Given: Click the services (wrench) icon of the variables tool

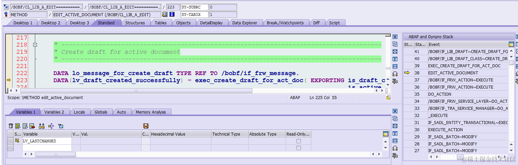Looking at the screenshot, I should point(395,156).
